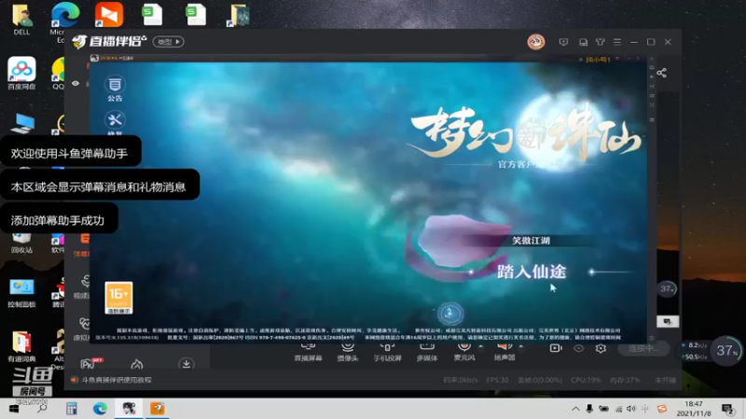This screenshot has width=746, height=419.
Task: Click 欢迎使用斗鱼弹幕助手 message bubble
Action: [71, 153]
